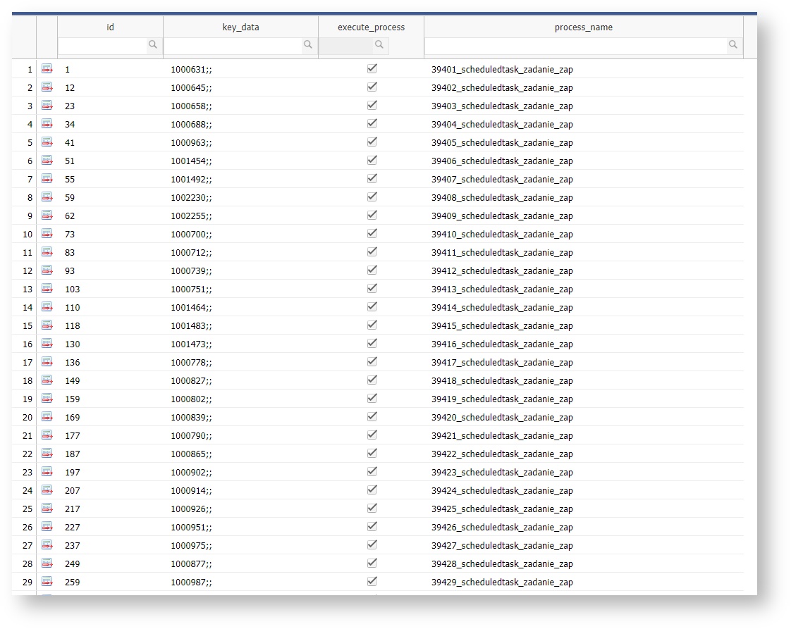Toggle execute_process checkbox for 39401 task

coord(372,69)
